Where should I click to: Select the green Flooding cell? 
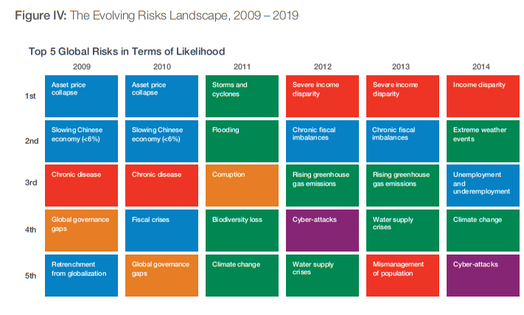tap(242, 140)
